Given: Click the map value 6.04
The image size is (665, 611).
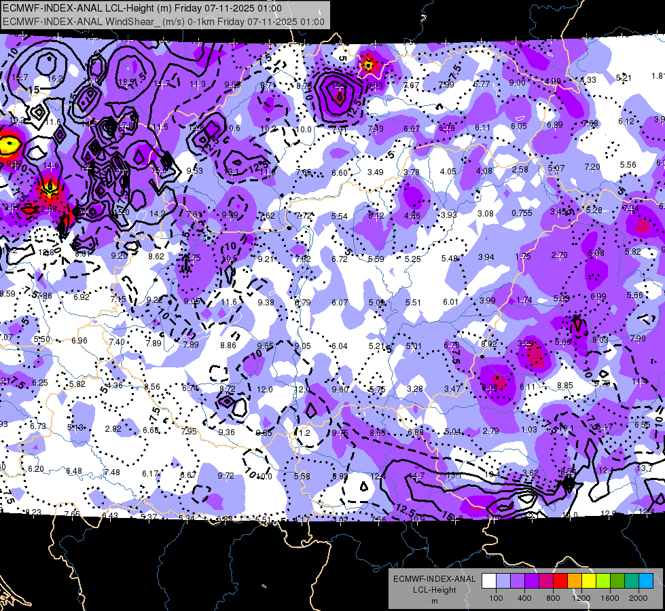Looking at the screenshot, I should 339,346.
